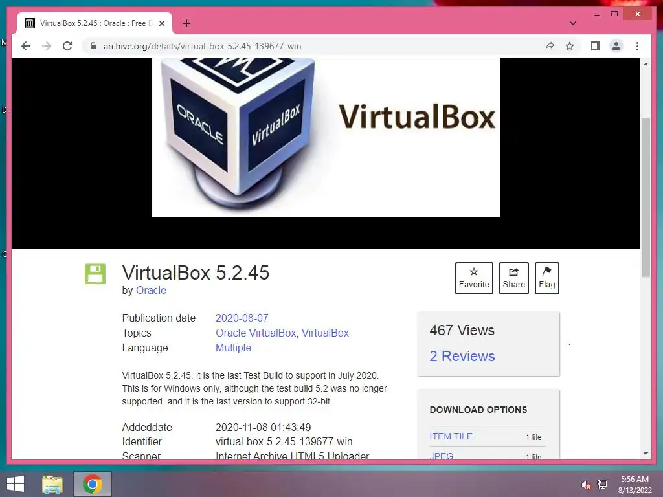The width and height of the screenshot is (663, 497).
Task: Click the VirtualBox logo image
Action: click(x=326, y=138)
